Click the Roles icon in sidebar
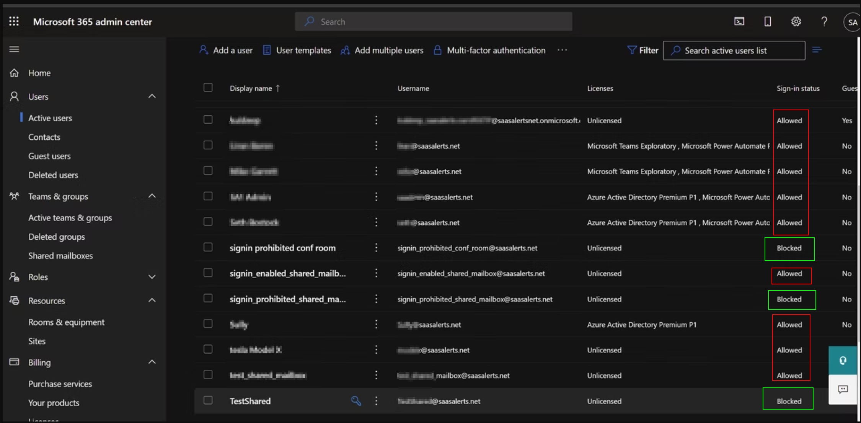The image size is (861, 423). [14, 277]
